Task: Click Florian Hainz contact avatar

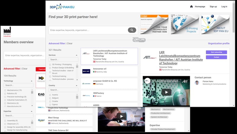Action: click(197, 83)
